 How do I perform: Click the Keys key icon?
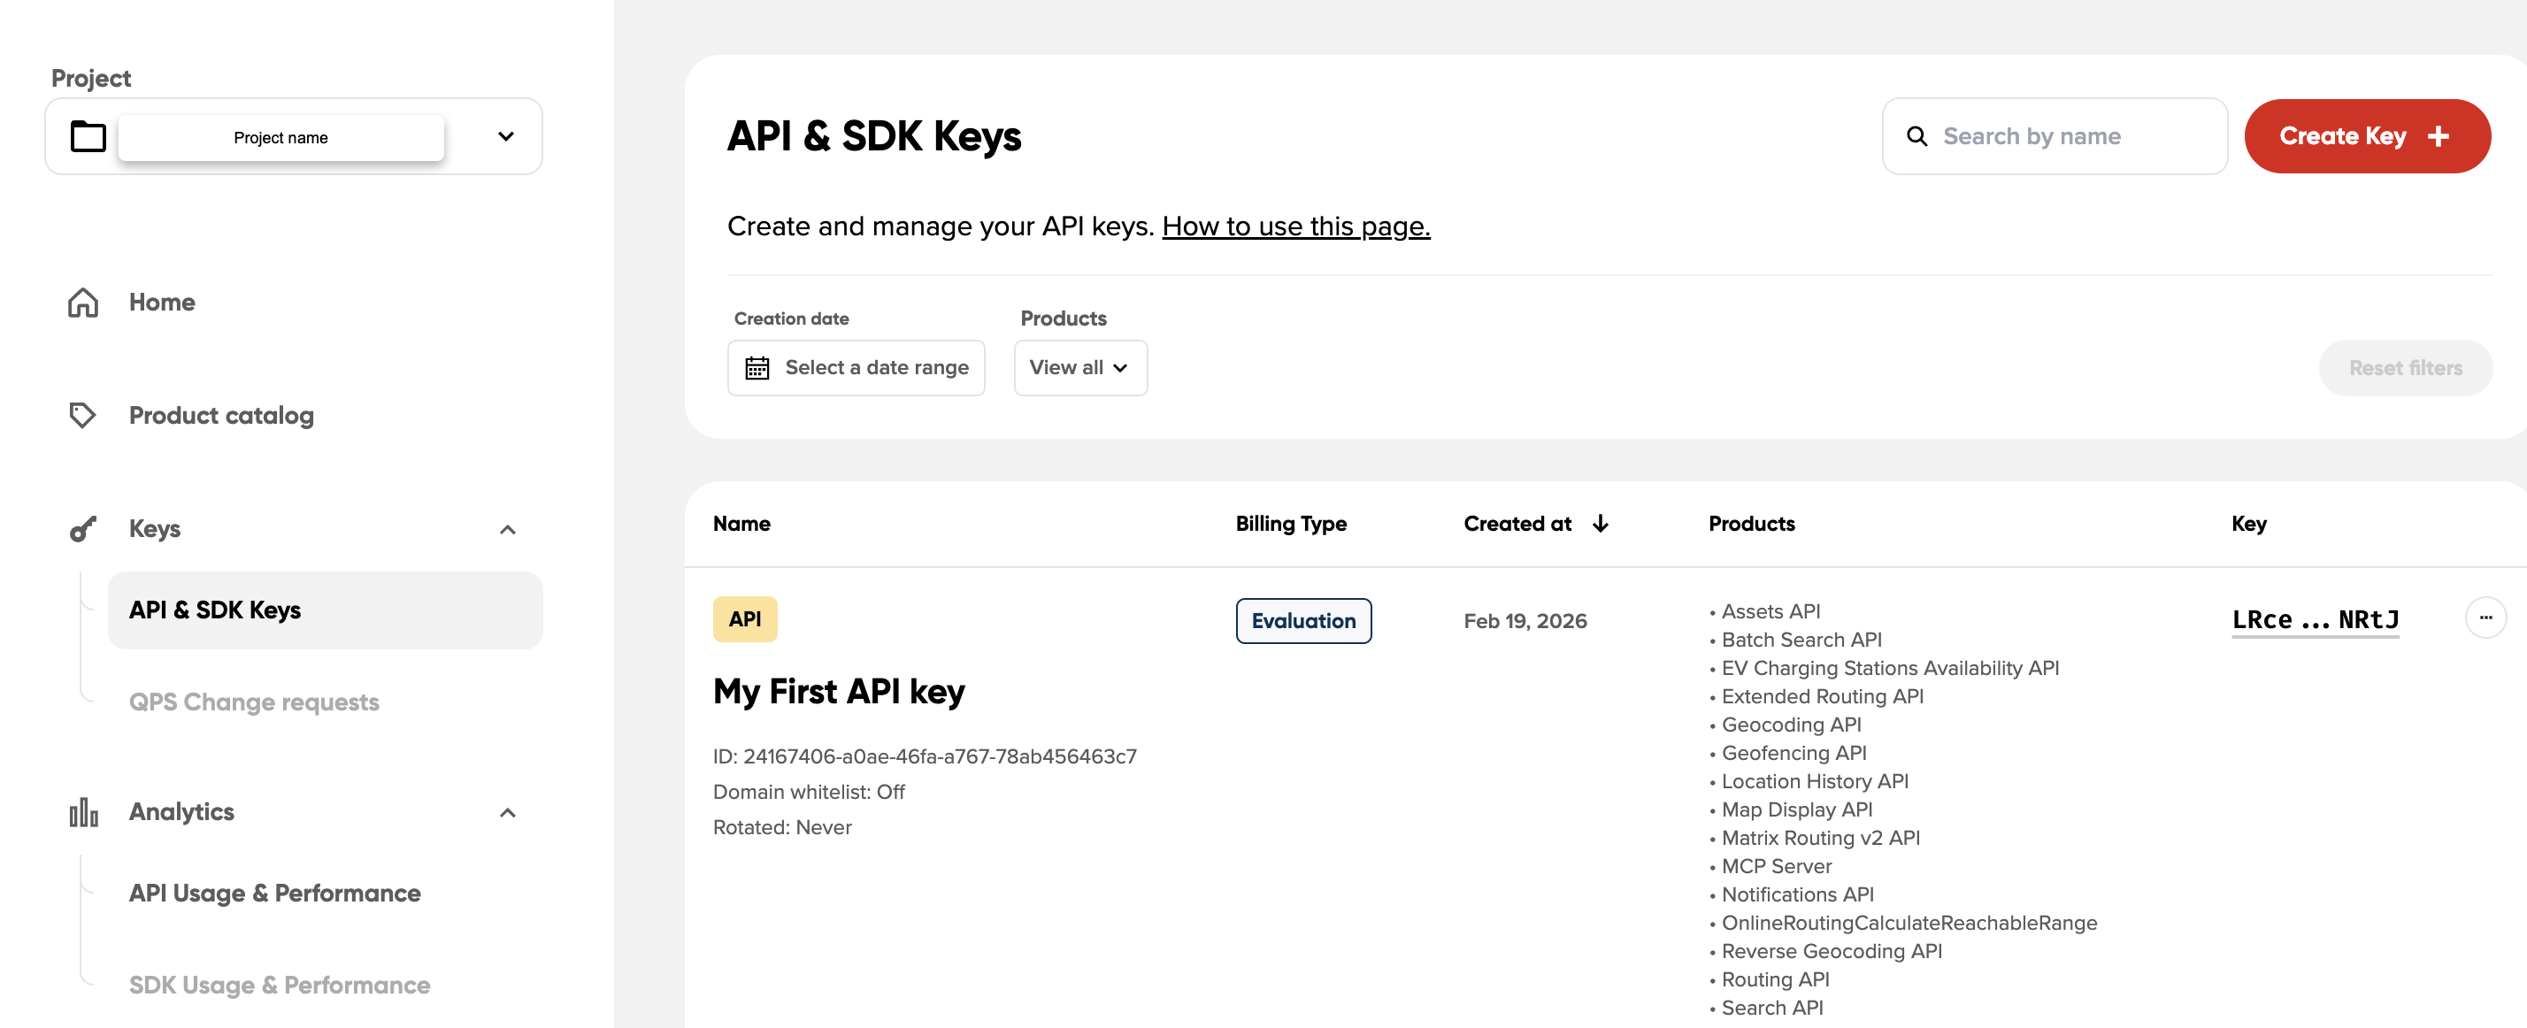83,529
